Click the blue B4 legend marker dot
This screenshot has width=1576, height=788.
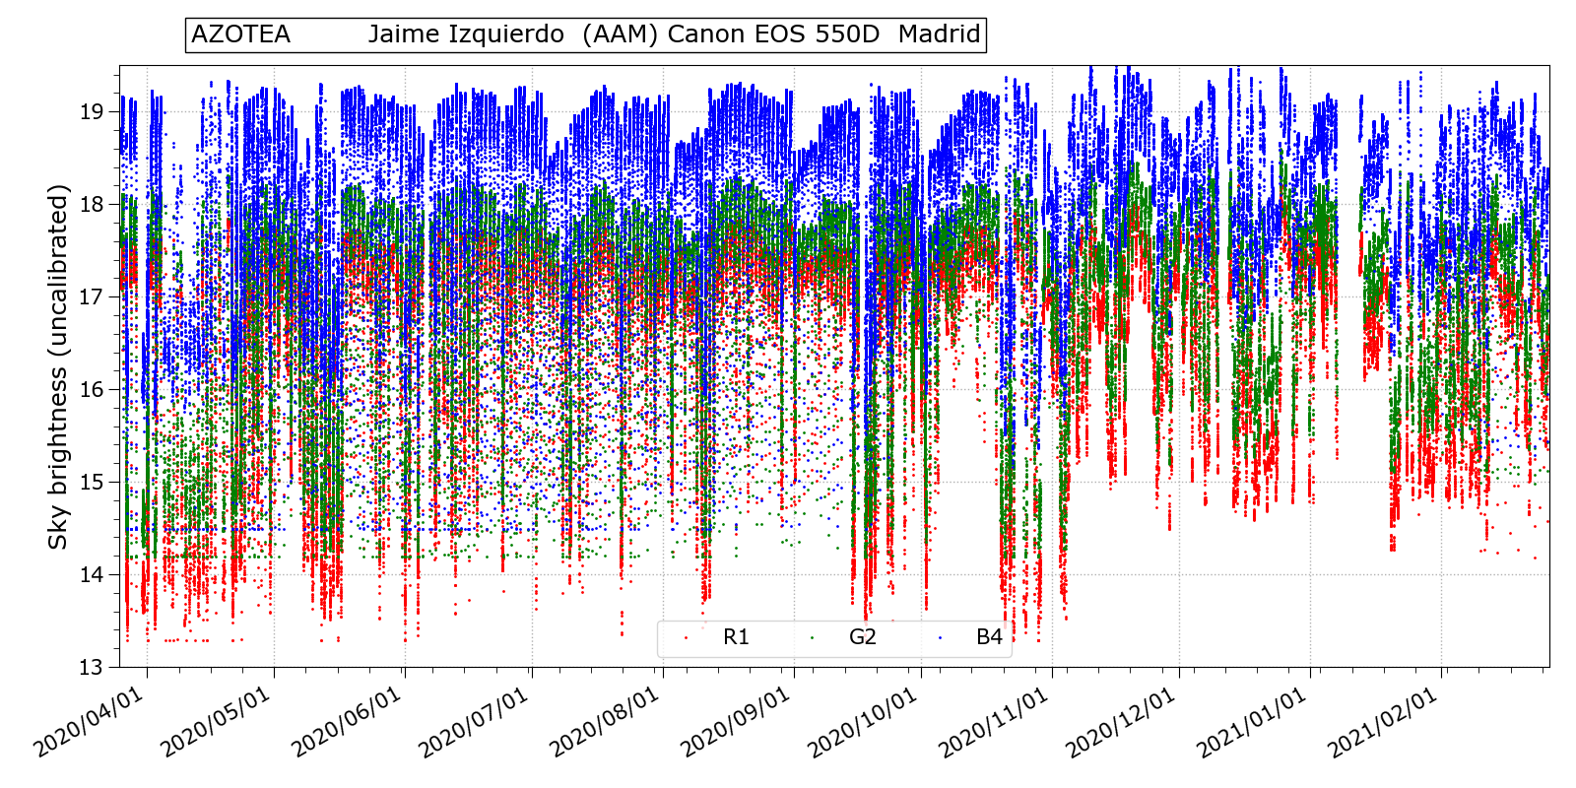(940, 638)
